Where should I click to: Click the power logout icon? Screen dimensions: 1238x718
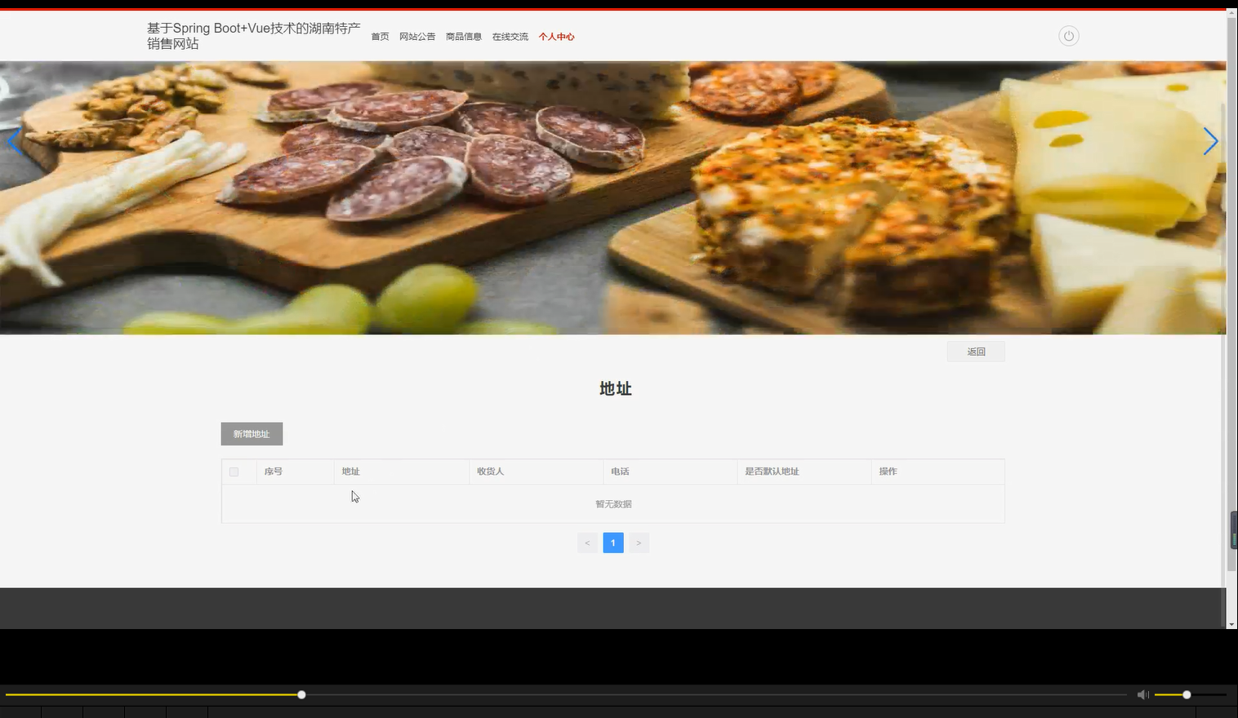pos(1068,36)
